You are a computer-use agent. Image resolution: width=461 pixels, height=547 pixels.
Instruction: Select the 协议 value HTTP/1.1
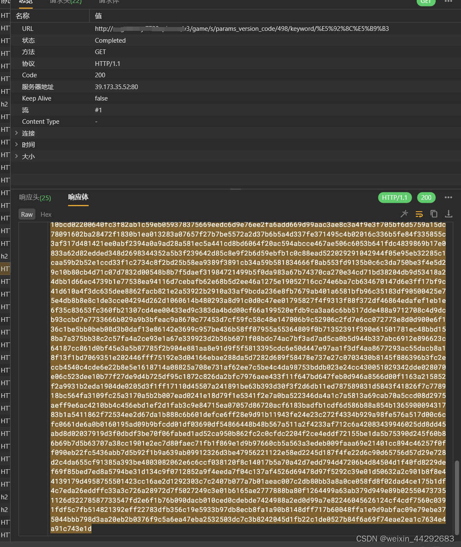click(108, 64)
